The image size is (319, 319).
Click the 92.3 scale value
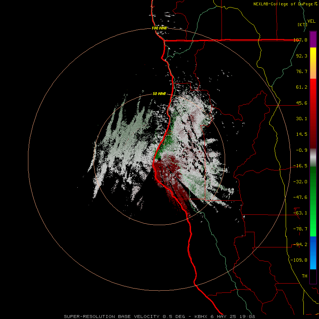tap(302, 56)
